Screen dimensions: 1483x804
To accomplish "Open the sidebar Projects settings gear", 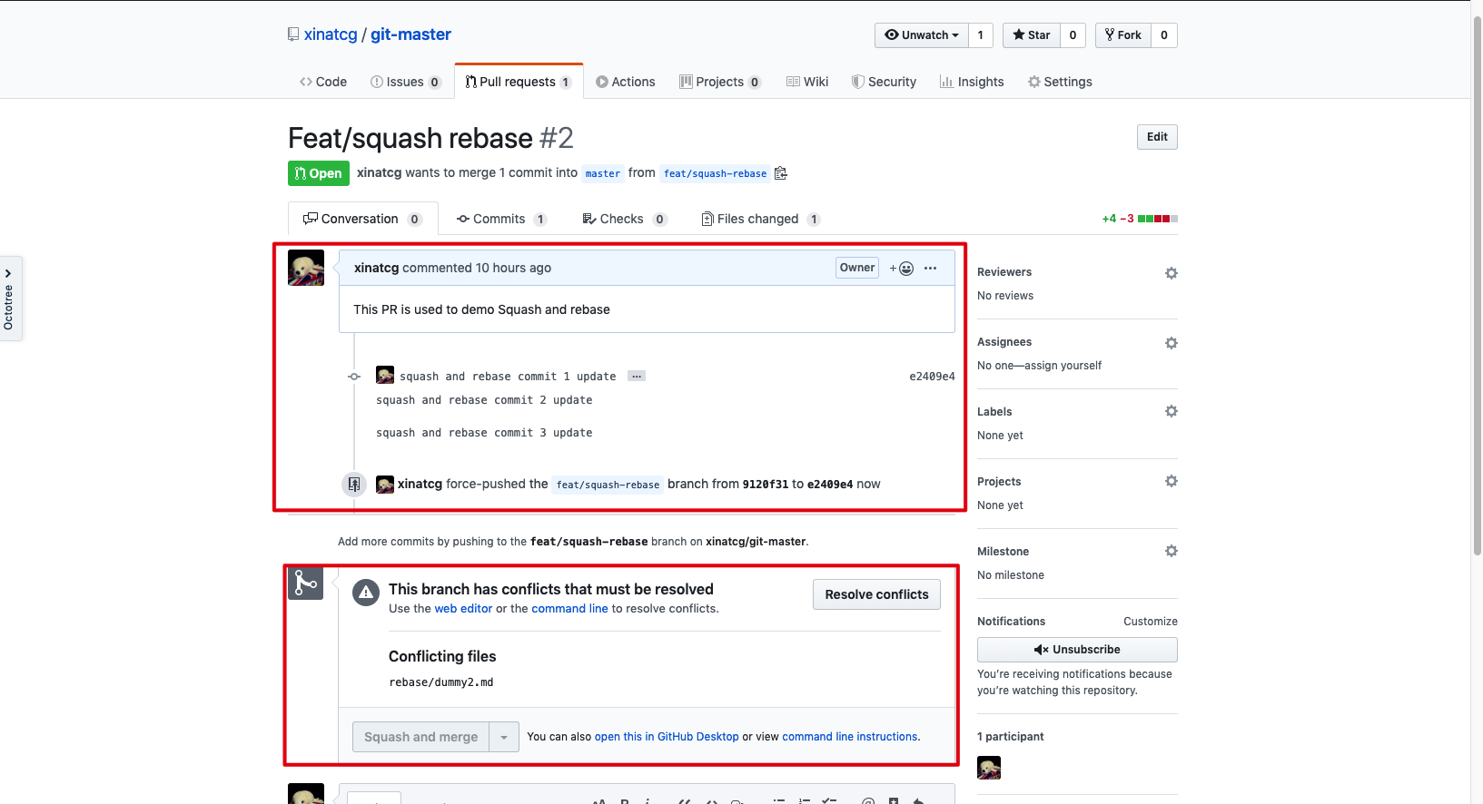I will click(x=1172, y=481).
